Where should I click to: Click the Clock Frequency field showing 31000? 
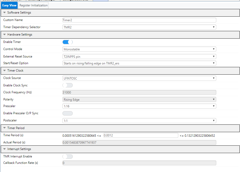pyautogui.click(x=139, y=92)
